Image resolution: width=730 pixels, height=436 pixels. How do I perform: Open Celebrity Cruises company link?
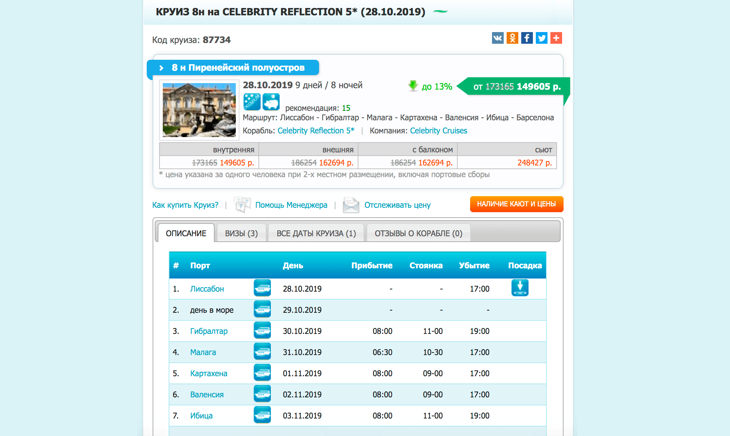tap(438, 131)
